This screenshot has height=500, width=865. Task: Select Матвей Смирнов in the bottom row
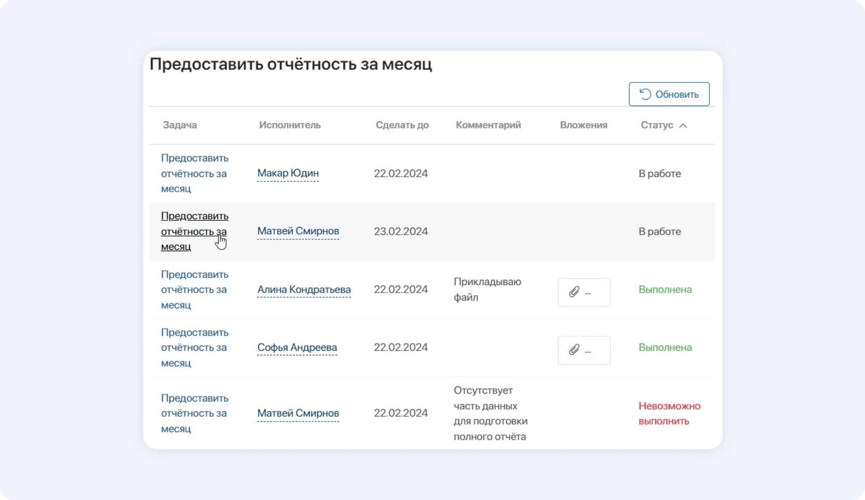[x=298, y=413]
